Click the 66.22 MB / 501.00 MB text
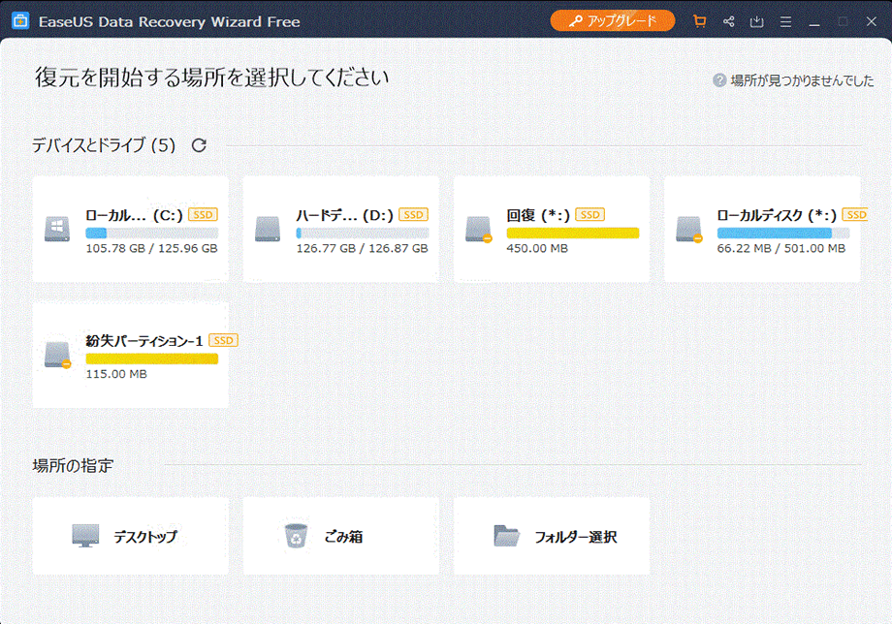The width and height of the screenshot is (892, 624). [781, 248]
